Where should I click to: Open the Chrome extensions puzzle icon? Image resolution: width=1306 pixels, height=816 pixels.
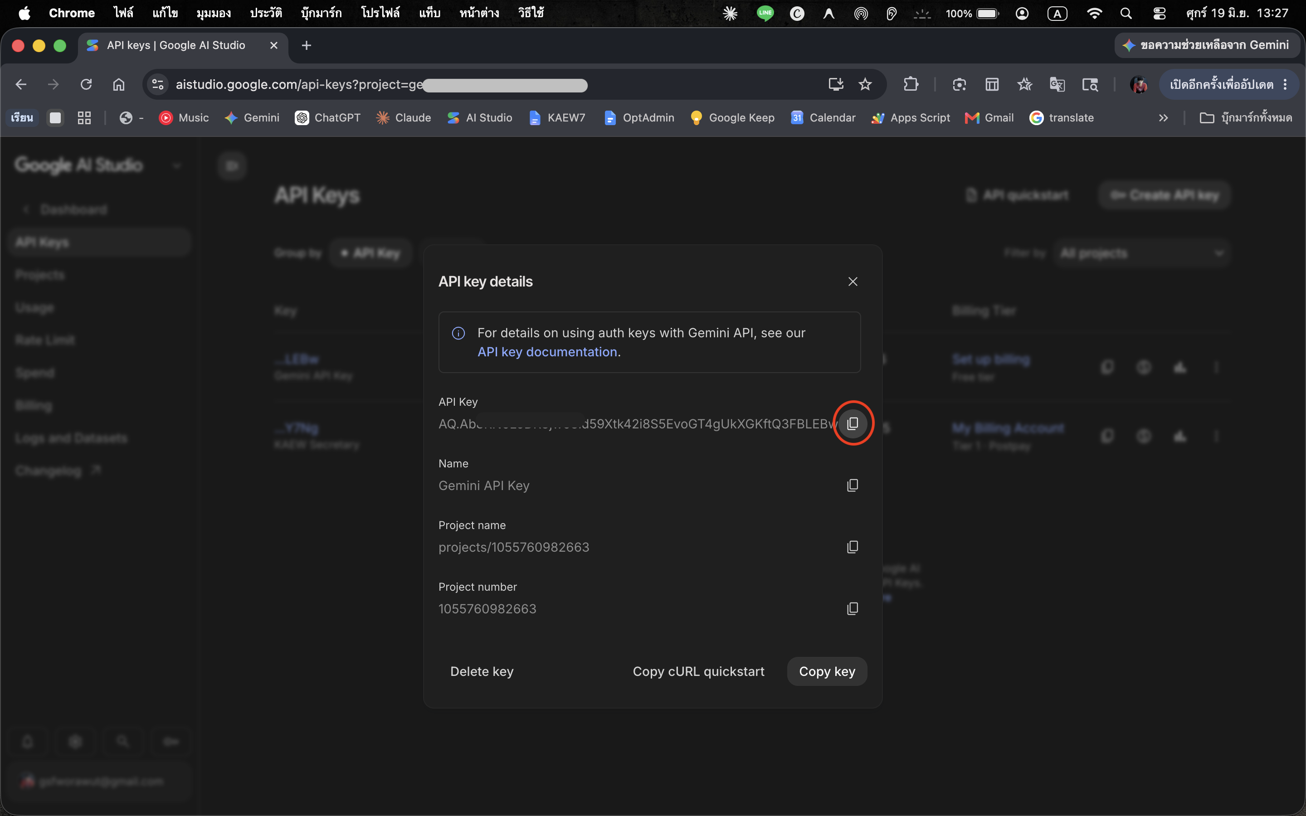coord(911,85)
